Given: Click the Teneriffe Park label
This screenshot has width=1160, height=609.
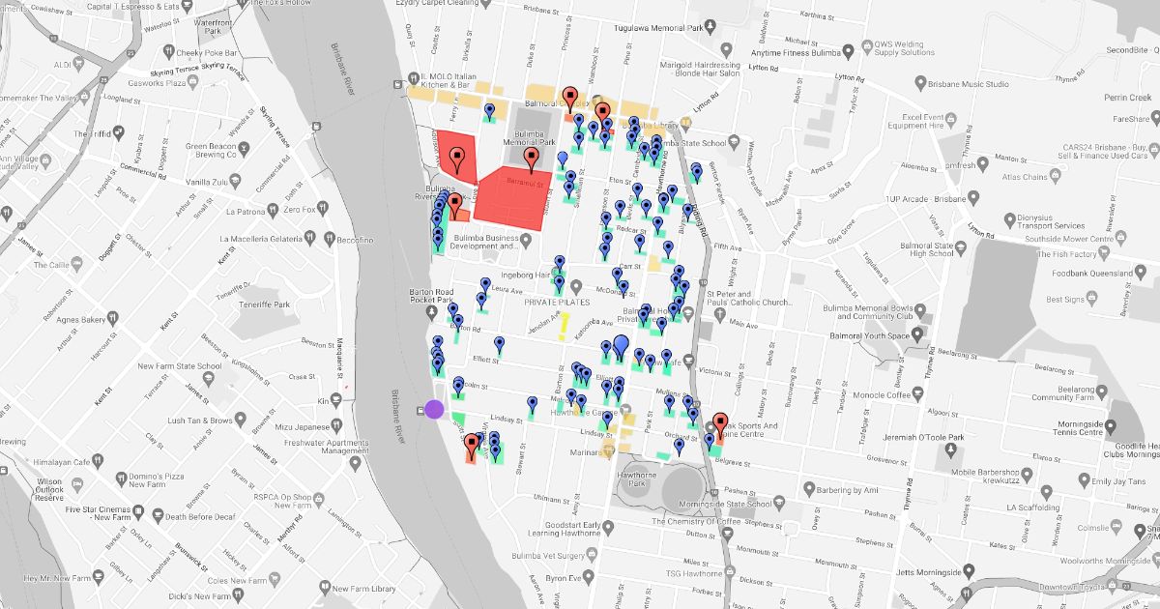Looking at the screenshot, I should (x=267, y=304).
